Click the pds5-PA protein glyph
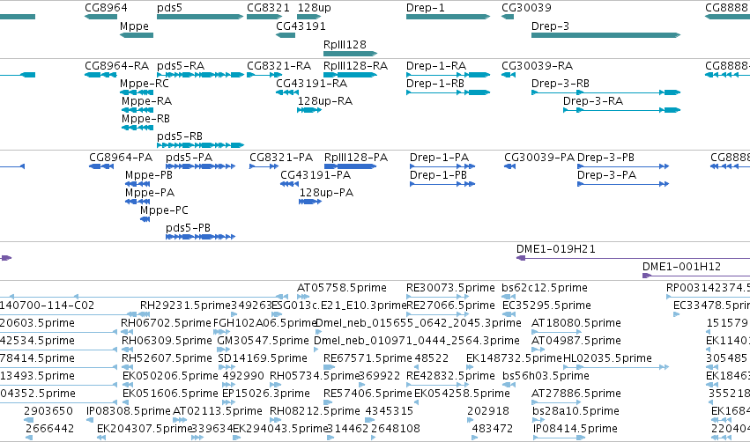Viewport: 750px width, 442px height. pyautogui.click(x=200, y=166)
